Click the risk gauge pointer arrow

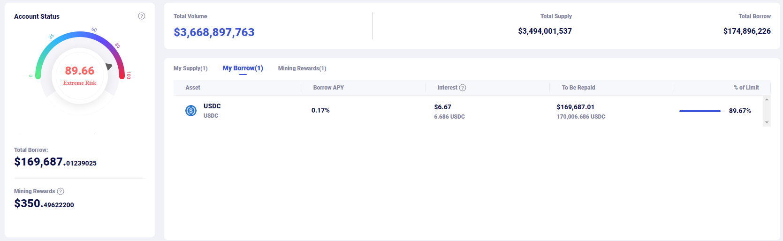tap(109, 67)
